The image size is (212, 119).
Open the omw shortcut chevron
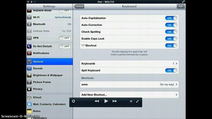coord(177,85)
